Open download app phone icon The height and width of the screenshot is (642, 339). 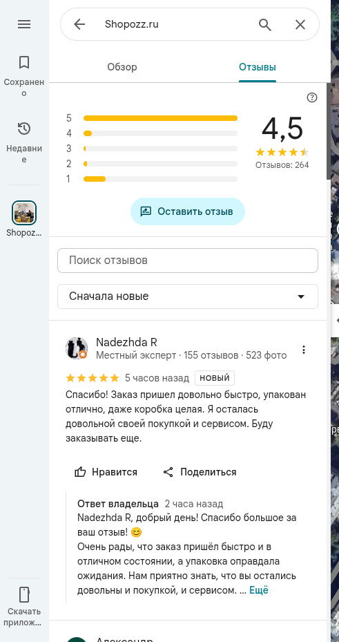click(x=24, y=594)
